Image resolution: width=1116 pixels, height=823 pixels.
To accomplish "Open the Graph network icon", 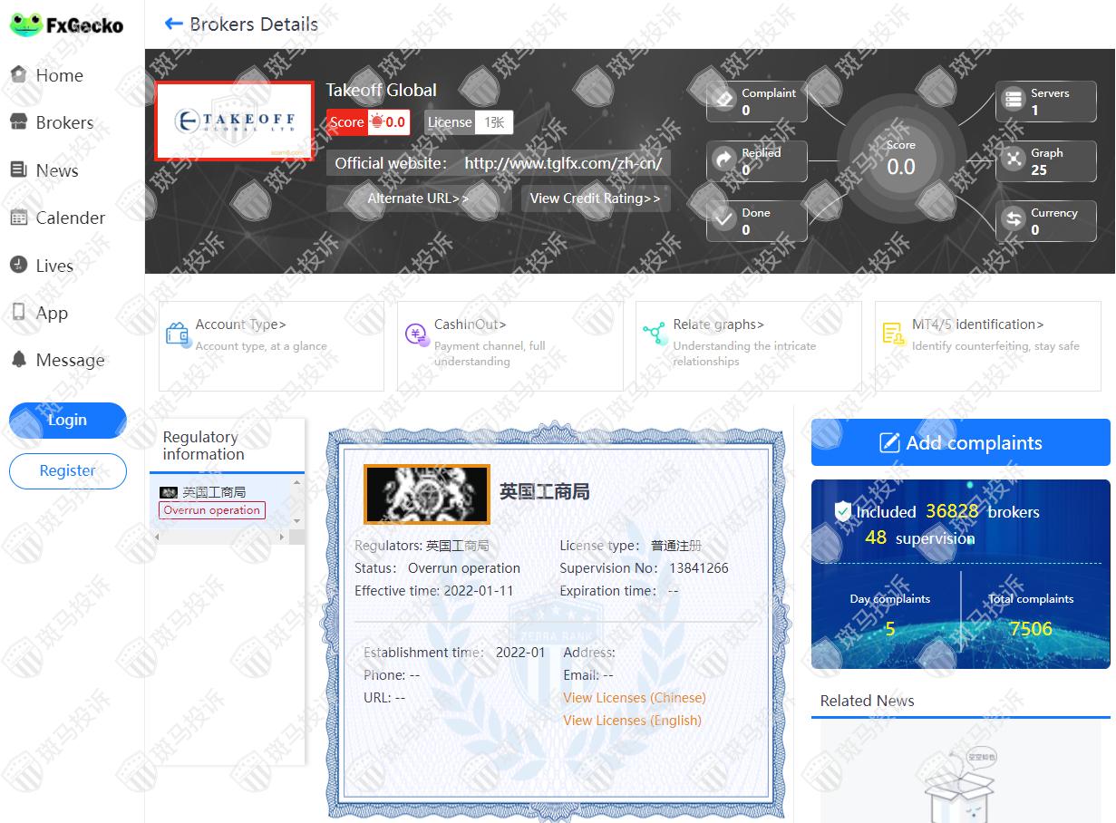I will [x=1013, y=160].
